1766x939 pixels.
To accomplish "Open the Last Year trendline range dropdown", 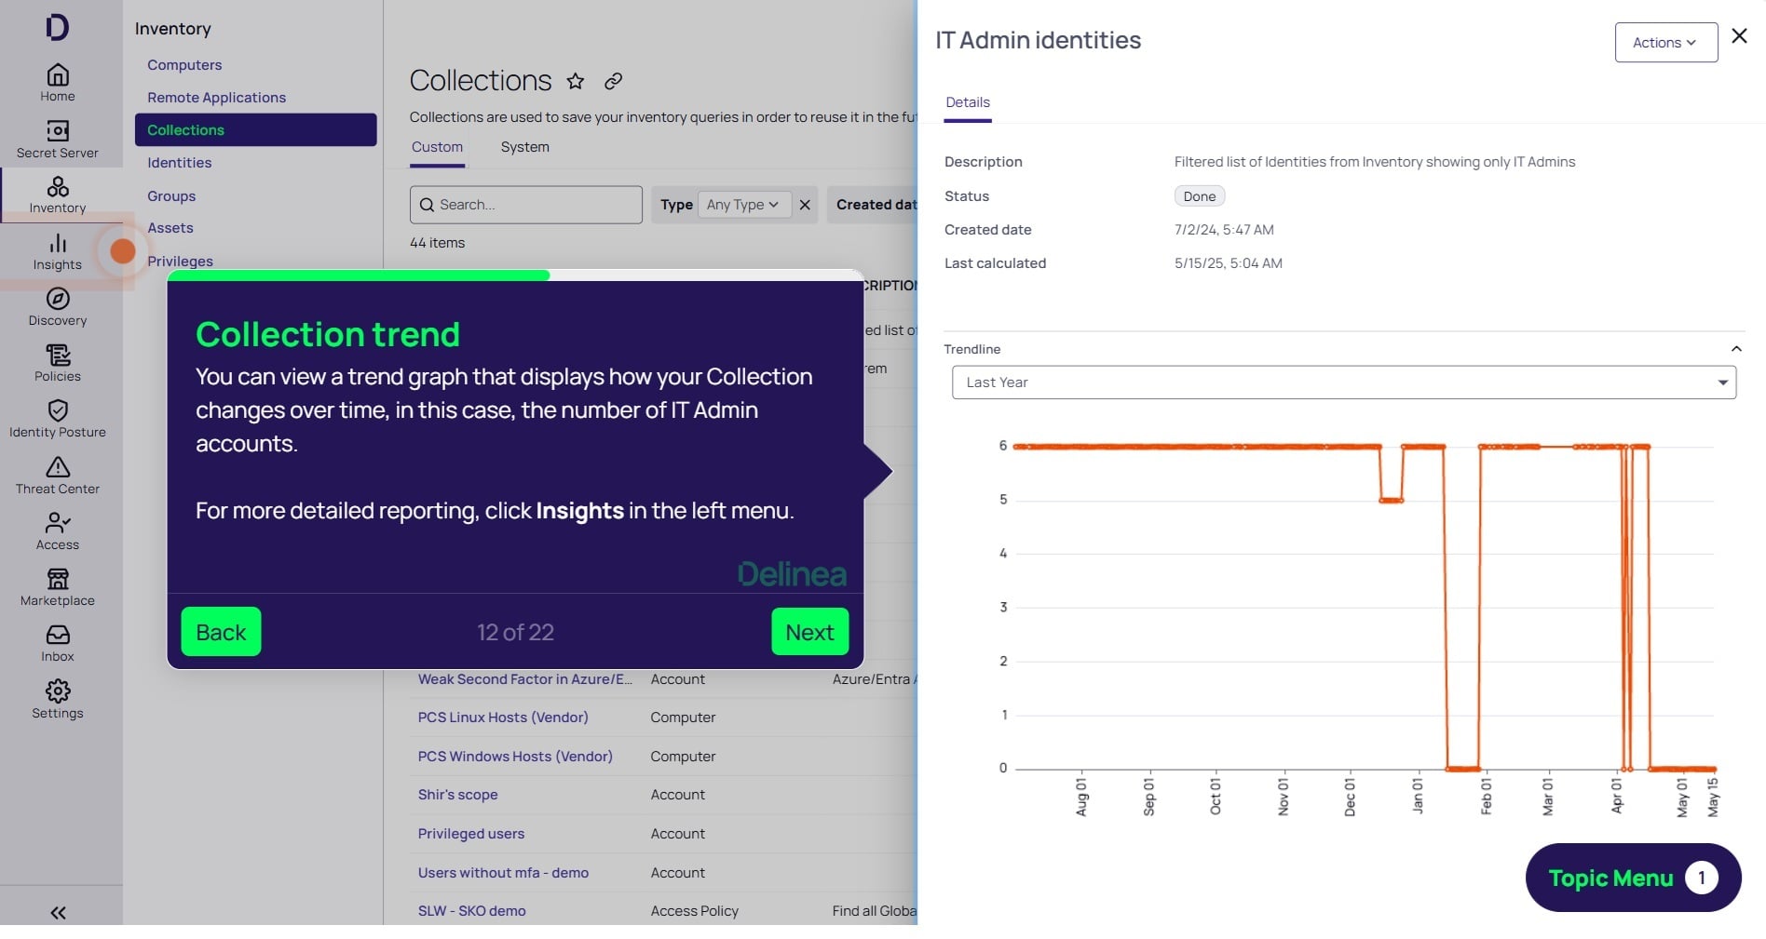I will (x=1343, y=382).
